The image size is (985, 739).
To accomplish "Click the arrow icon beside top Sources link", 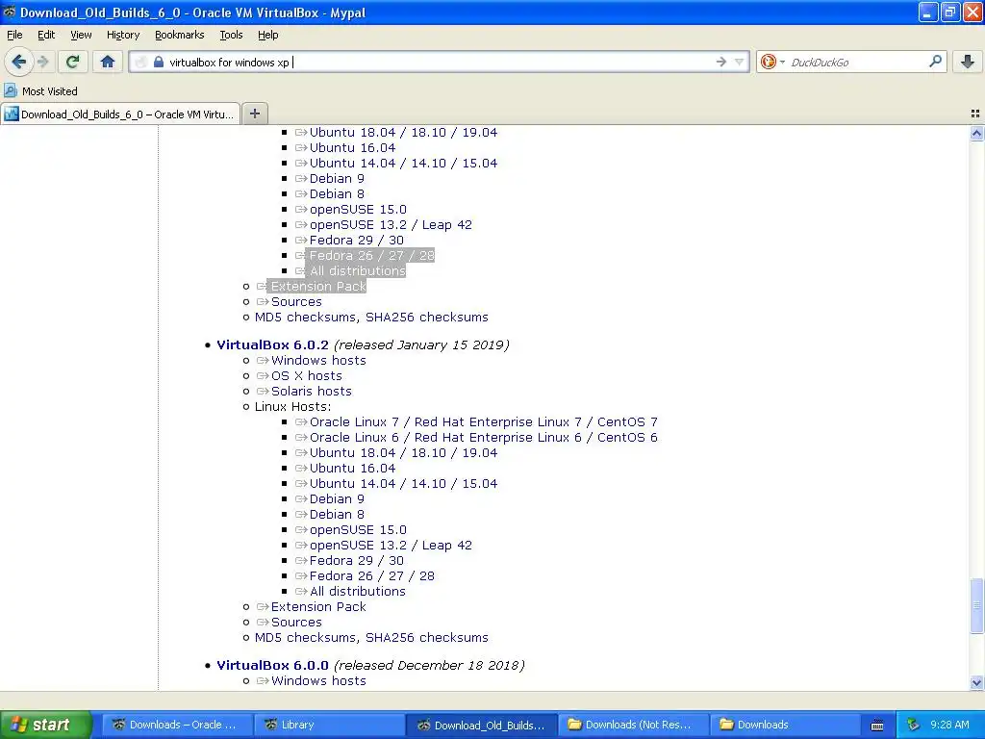I will (263, 302).
